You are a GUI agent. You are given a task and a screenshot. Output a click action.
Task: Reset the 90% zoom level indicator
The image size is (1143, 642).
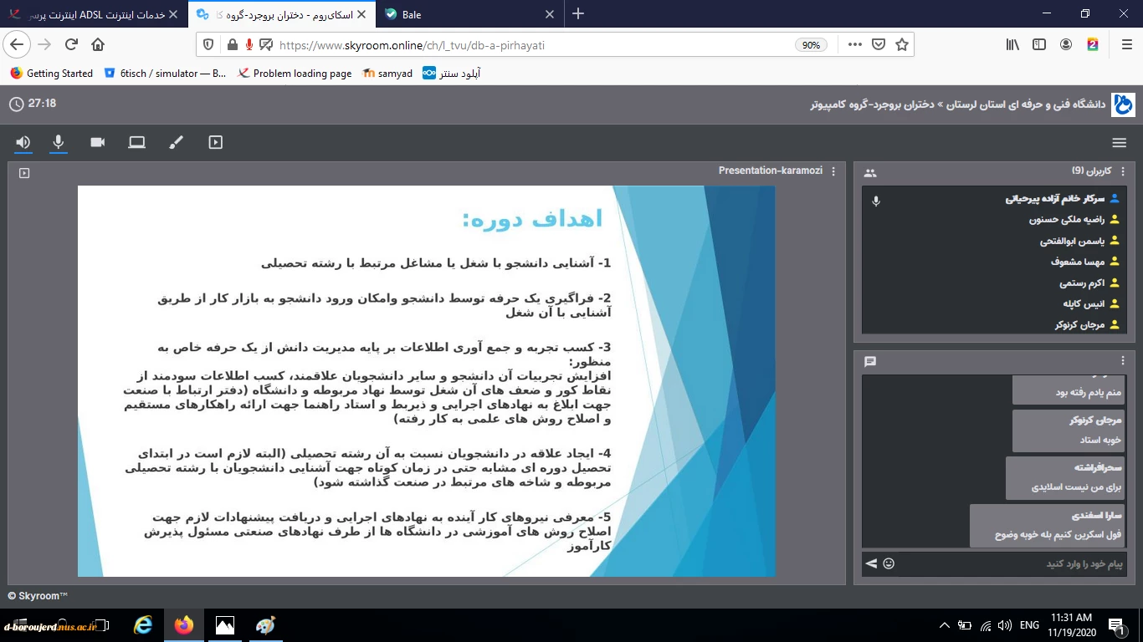click(x=811, y=45)
